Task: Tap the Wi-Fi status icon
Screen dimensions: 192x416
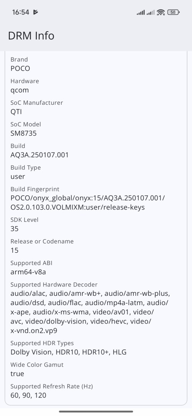Action: pyautogui.click(x=161, y=12)
